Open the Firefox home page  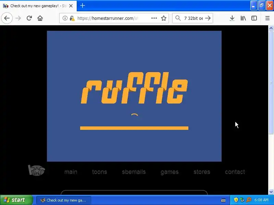point(40,18)
